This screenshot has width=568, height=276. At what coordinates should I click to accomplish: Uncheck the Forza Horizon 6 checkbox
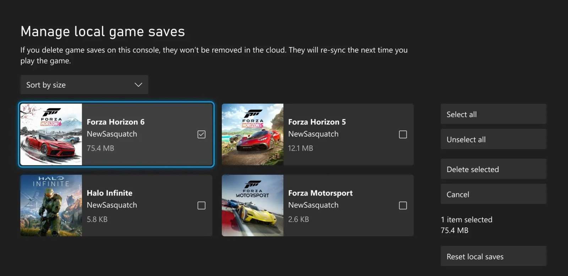(x=201, y=134)
